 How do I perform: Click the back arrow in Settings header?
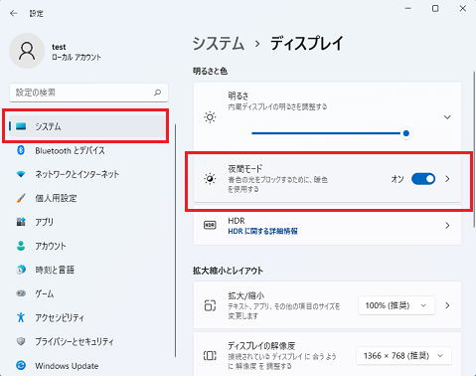13,13
